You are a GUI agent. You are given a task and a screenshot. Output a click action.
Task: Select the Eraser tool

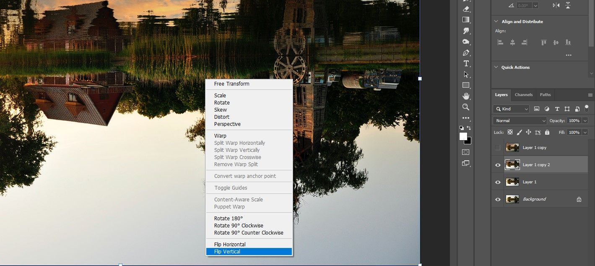coord(466,9)
